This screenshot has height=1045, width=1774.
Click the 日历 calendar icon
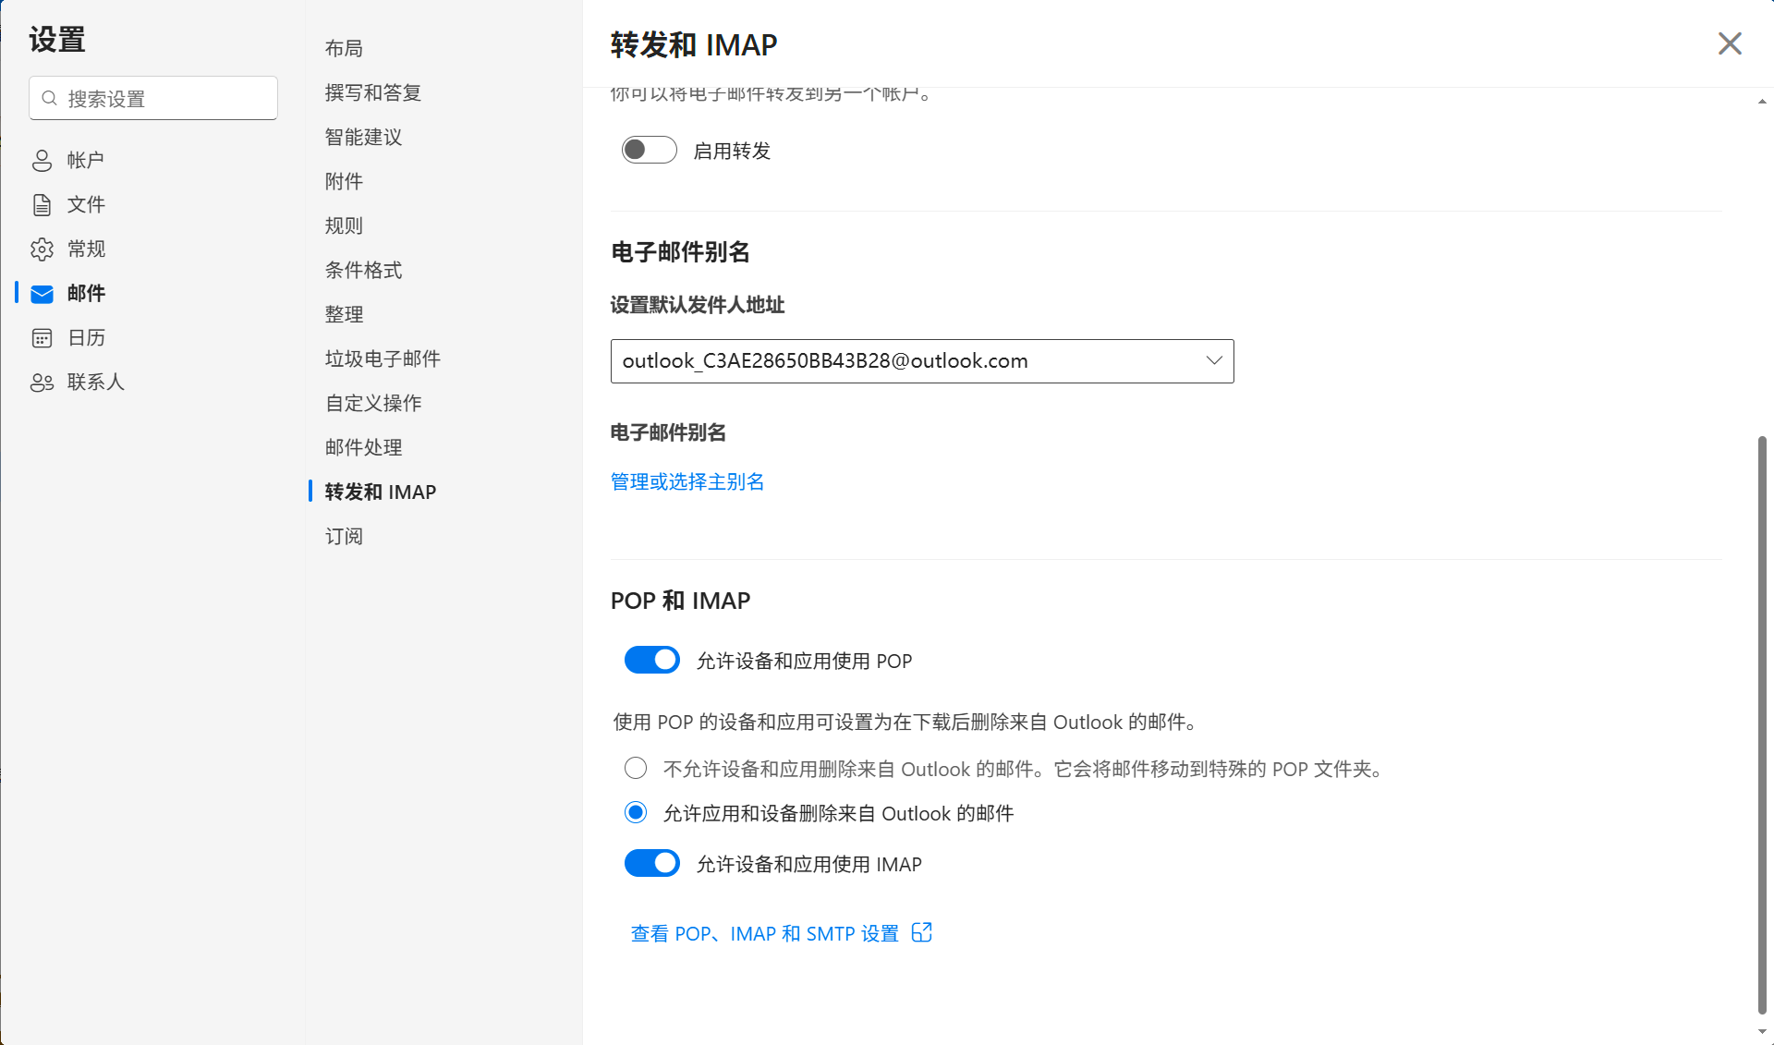click(42, 338)
